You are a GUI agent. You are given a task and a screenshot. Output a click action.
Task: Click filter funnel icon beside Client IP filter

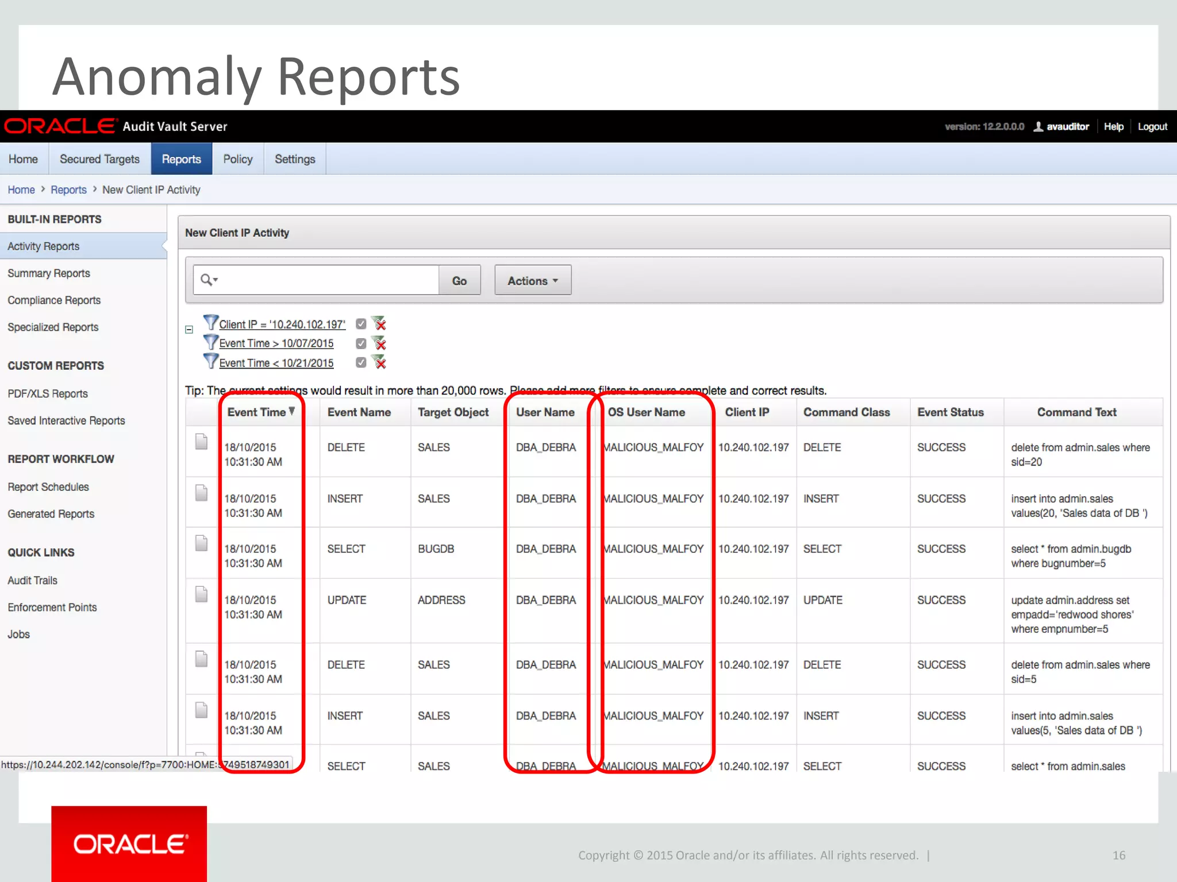[211, 322]
